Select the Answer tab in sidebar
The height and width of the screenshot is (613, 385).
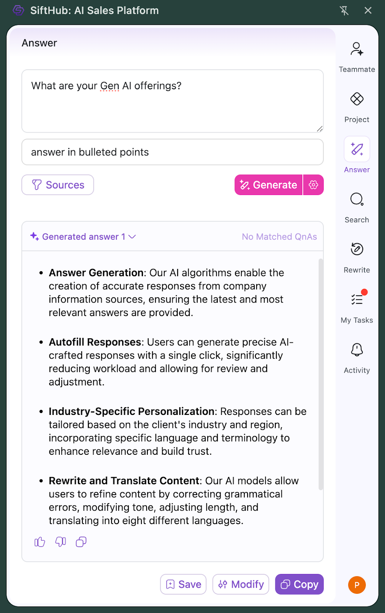pyautogui.click(x=357, y=155)
